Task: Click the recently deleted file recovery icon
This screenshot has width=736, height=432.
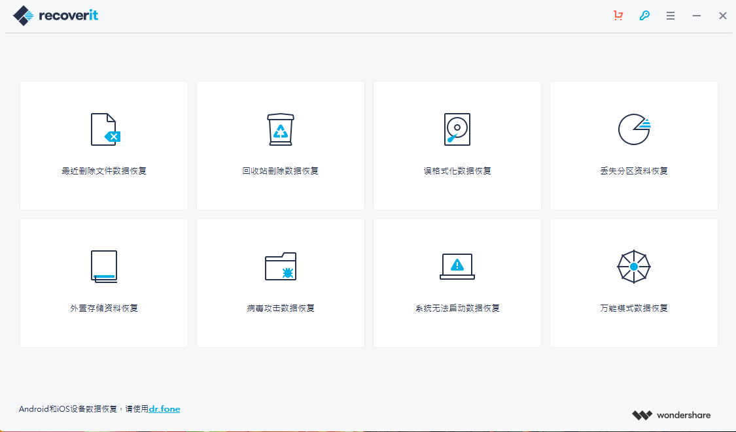Action: tap(105, 129)
